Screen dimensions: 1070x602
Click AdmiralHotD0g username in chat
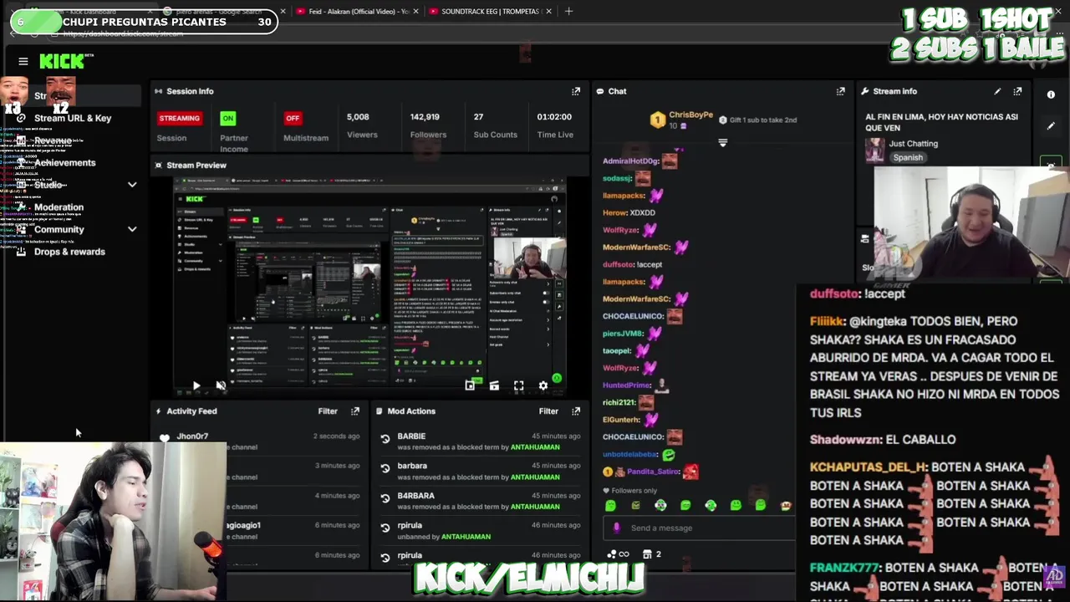click(x=631, y=161)
